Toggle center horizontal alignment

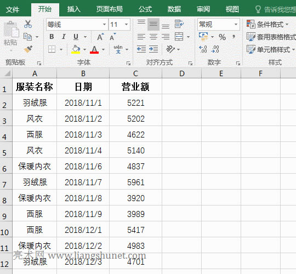tap(153, 37)
